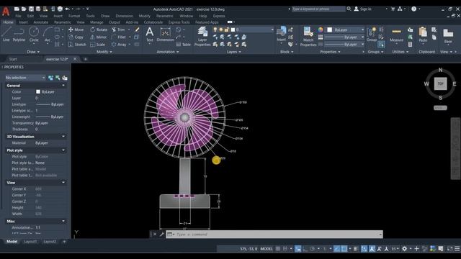The width and height of the screenshot is (461, 259).
Task: Click the Sign In button
Action: tap(362, 9)
